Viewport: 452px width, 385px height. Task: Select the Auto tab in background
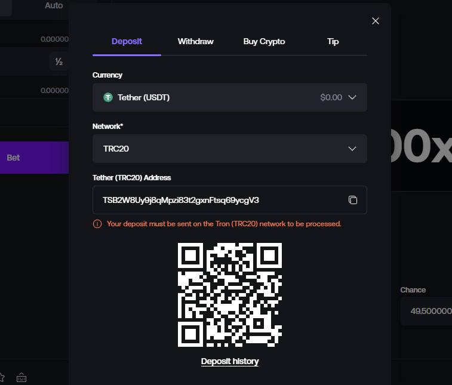(54, 5)
